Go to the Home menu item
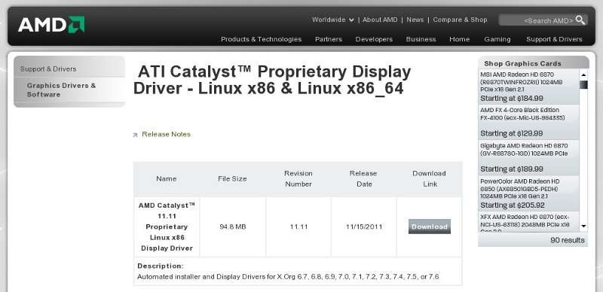 [460, 39]
